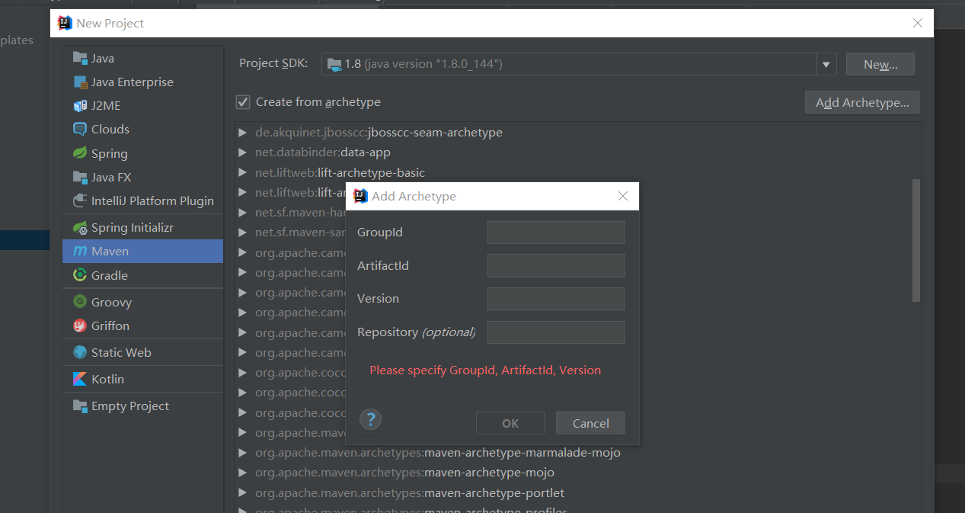Select the Groovy project icon
The height and width of the screenshot is (513, 965).
[x=80, y=302]
